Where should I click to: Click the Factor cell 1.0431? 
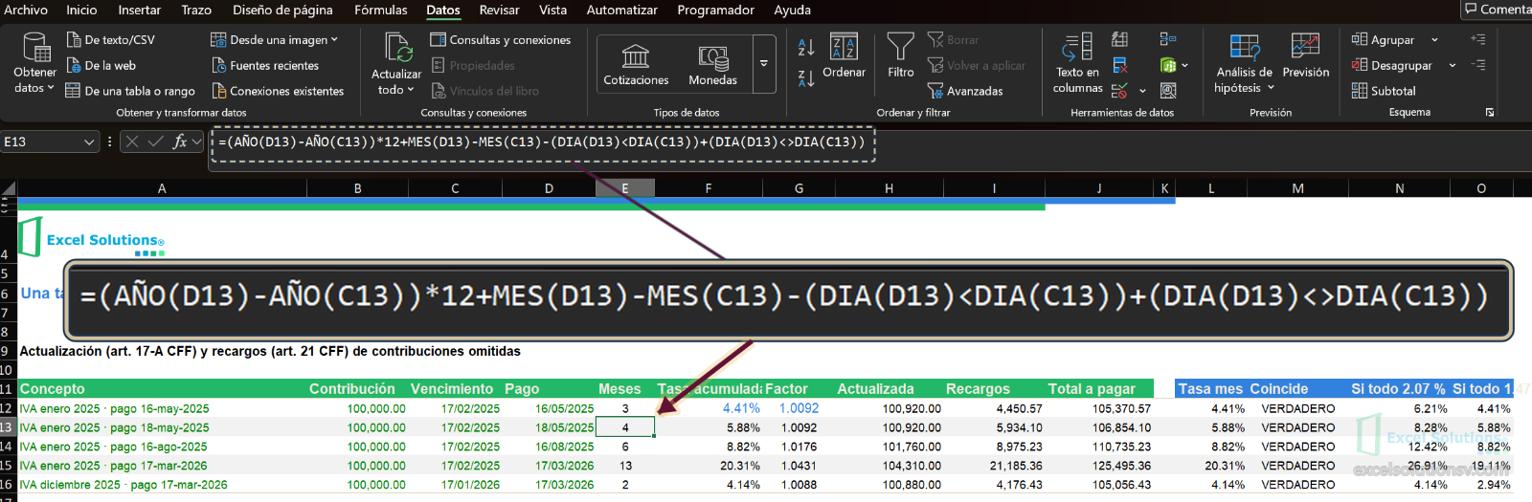point(799,466)
